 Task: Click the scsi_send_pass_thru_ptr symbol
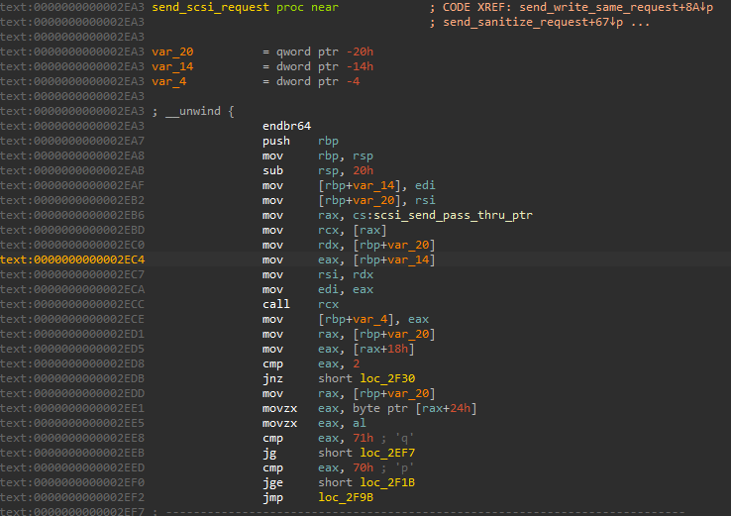tap(453, 215)
